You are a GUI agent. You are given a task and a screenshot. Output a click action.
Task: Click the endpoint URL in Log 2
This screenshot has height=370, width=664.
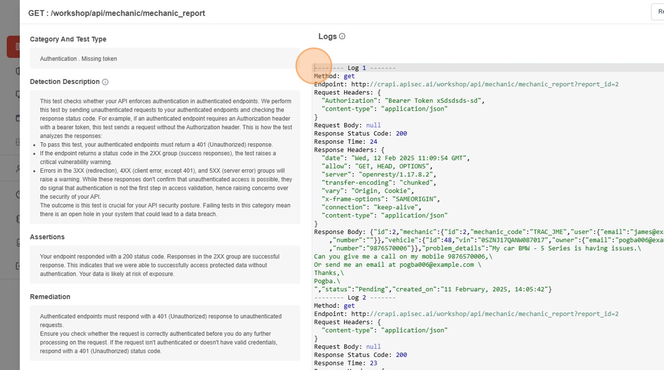[485, 314]
